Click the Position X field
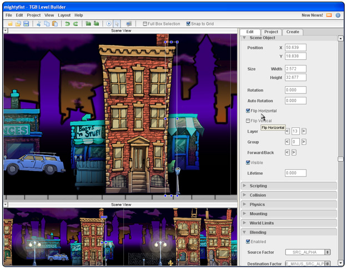The image size is (347, 269). tap(295, 48)
